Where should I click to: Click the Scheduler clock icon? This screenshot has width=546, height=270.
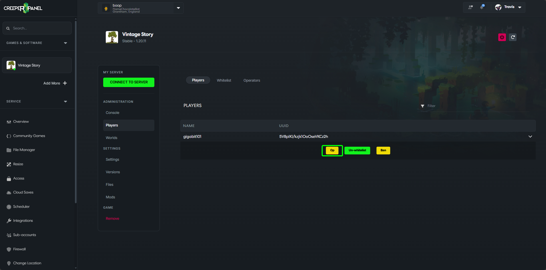[9, 207]
